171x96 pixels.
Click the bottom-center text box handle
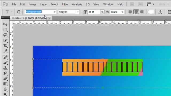click(x=103, y=87)
